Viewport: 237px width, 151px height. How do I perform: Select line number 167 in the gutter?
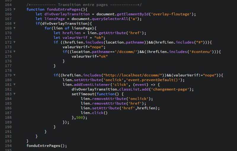click(x=8, y=19)
